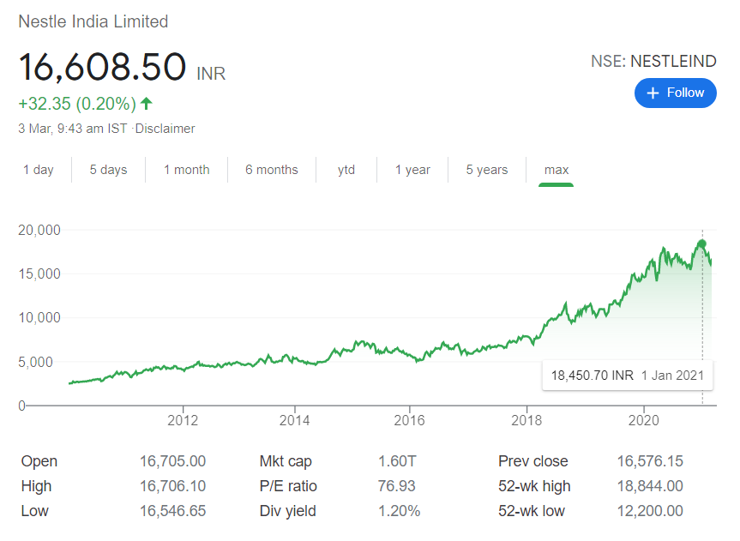The image size is (740, 541).
Task: Click the 10,000 y-axis label
Action: point(39,318)
